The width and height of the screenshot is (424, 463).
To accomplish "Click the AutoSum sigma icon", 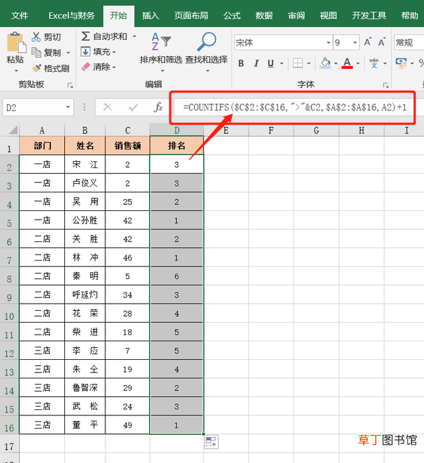I will coord(85,36).
